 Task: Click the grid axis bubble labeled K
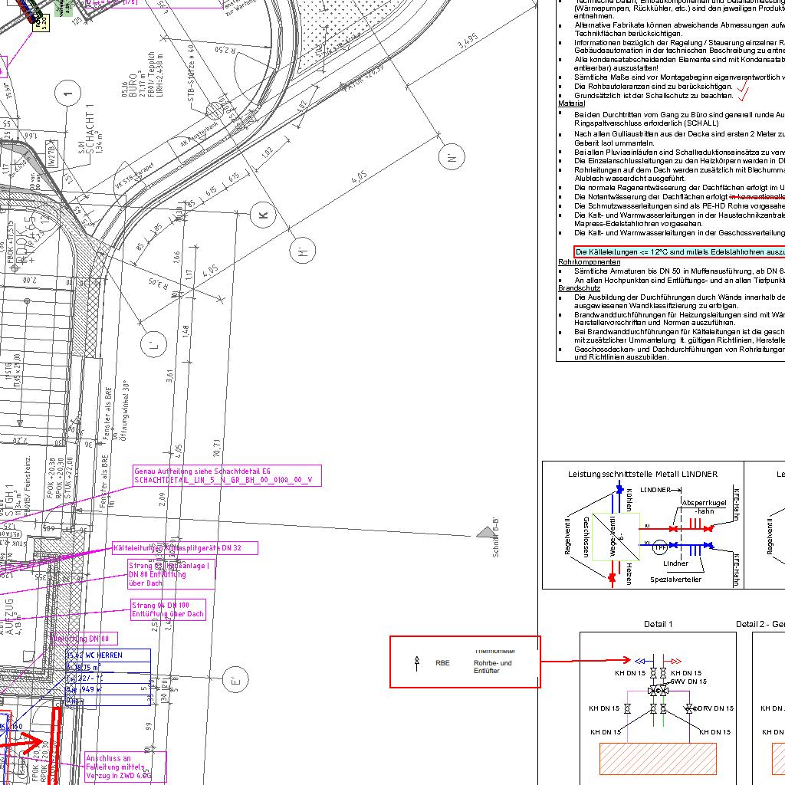pyautogui.click(x=264, y=215)
